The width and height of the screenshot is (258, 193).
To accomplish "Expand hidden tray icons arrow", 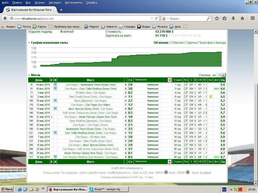I will pyautogui.click(x=231, y=189).
